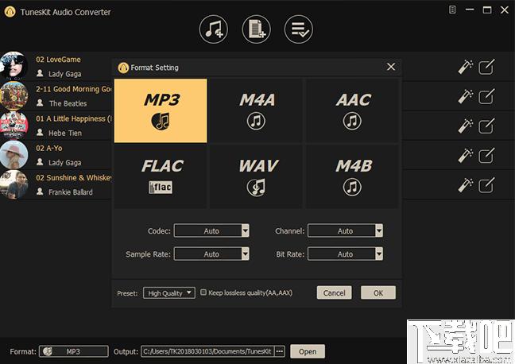
Task: Open the Preset High Quality dropdown
Action: [169, 293]
